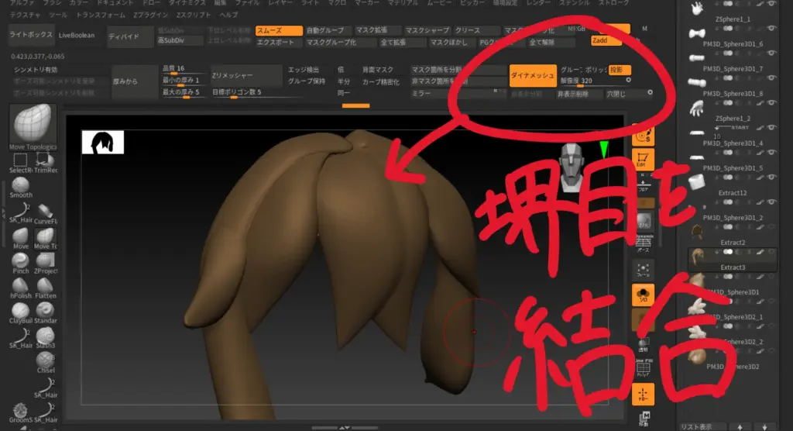Toggle eye above PM3D_Sphere3D1_8
Image resolution: width=793 pixels, height=431 pixels.
(x=771, y=78)
